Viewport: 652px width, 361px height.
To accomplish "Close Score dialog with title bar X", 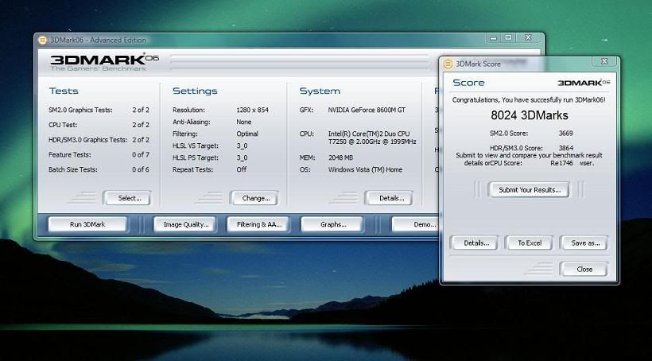I will [x=604, y=61].
